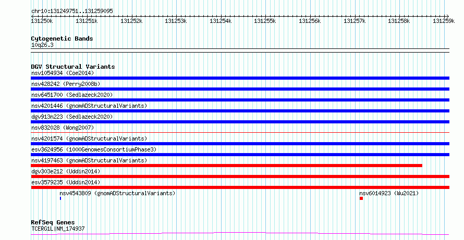This screenshot has height=240, width=464.
Task: Click the TCERG1L|NM_174937 gene label
Action: click(58, 229)
